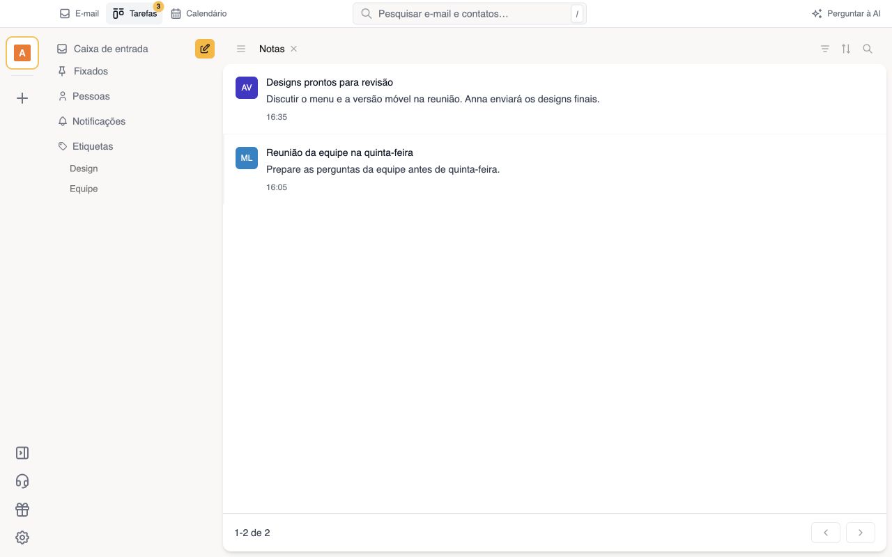The image size is (892, 557).
Task: Open the Calendário tab
Action: pos(199,13)
